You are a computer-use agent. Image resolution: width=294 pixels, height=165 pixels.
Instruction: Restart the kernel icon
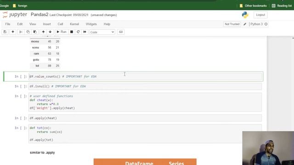78,32
